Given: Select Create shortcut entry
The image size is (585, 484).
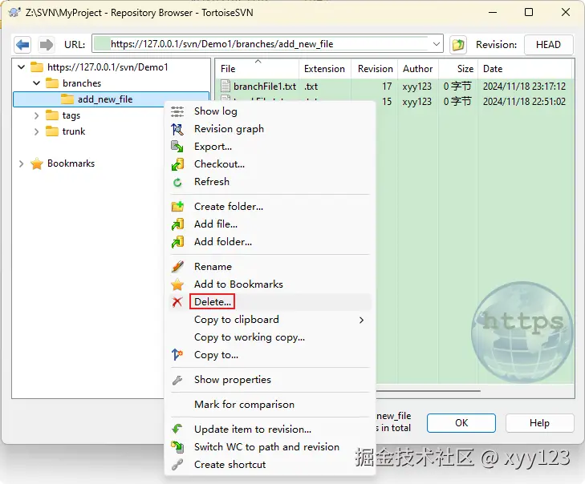Looking at the screenshot, I should (x=230, y=464).
